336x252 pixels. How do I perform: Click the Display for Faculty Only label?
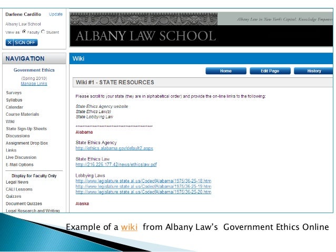(x=34, y=176)
